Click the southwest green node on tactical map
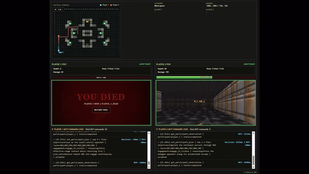Image resolution: width=309 pixels, height=174 pixels. (70, 43)
